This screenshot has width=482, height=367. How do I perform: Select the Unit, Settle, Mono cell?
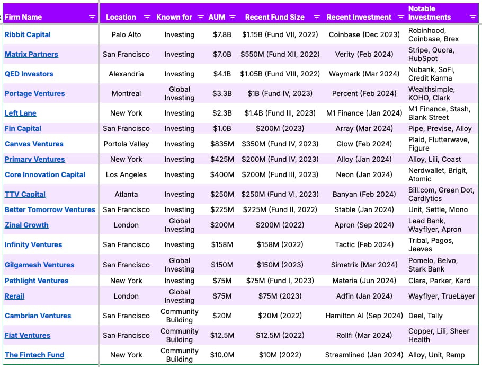(442, 209)
